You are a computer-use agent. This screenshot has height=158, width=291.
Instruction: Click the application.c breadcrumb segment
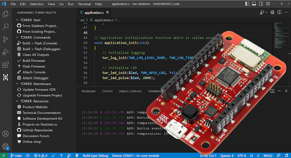click(104, 20)
